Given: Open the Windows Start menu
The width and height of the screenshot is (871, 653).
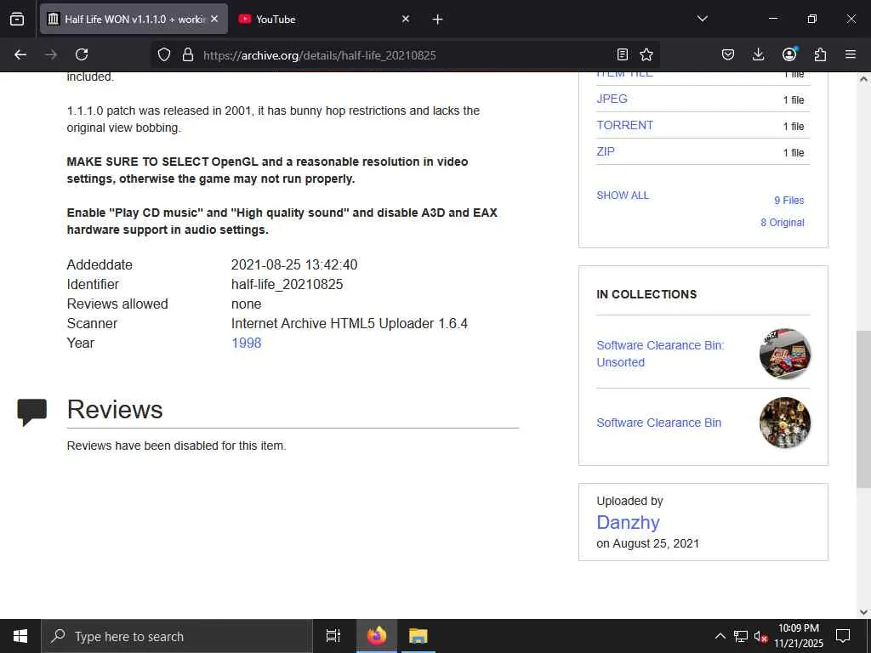Looking at the screenshot, I should (x=20, y=636).
